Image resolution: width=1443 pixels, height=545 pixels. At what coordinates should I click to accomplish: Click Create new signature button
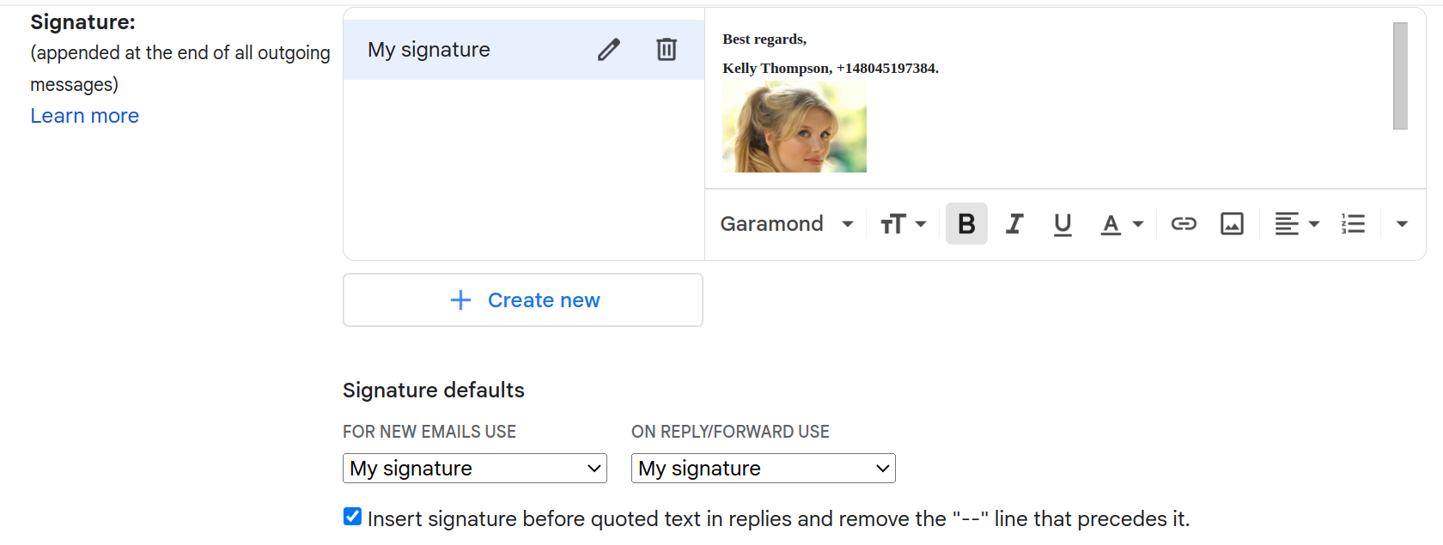coord(523,300)
